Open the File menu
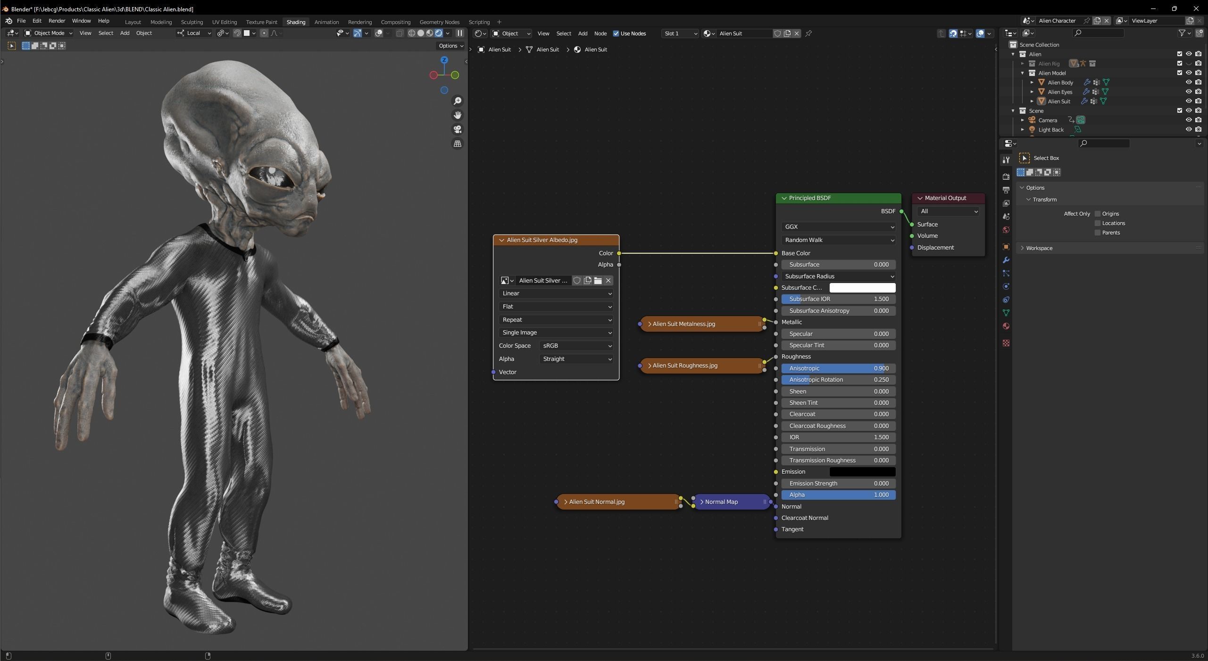 tap(21, 21)
